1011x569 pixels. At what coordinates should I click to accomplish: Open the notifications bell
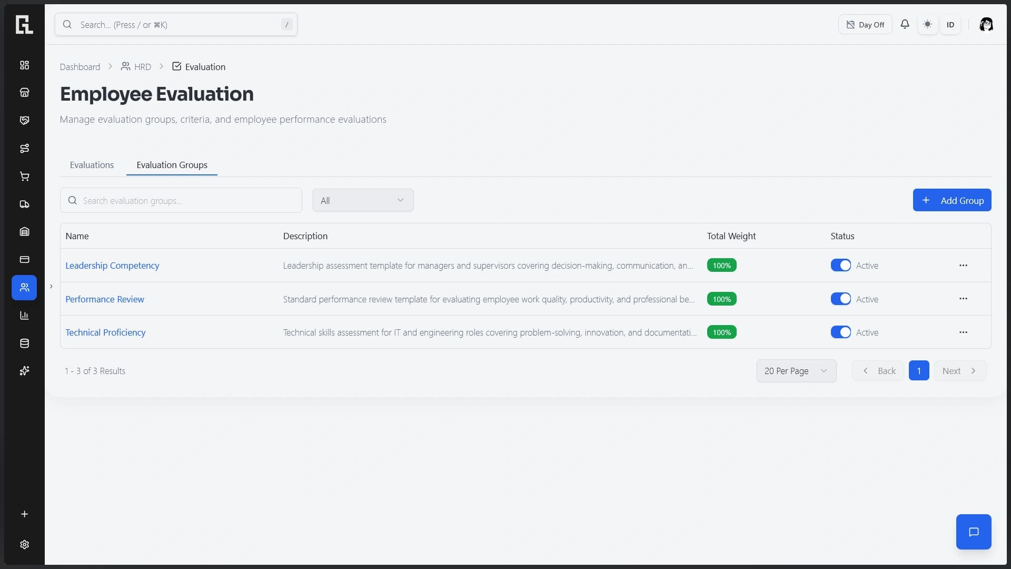coord(905,24)
